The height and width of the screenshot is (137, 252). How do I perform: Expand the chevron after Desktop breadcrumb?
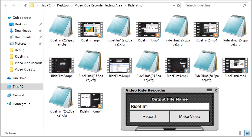72,5
